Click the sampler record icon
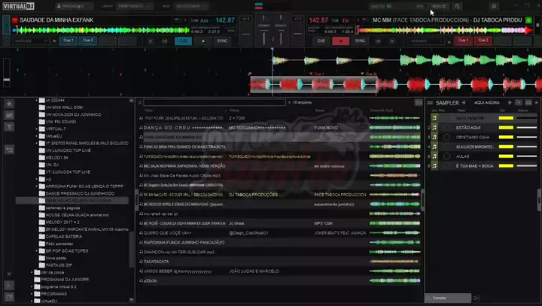Screen dimensions: 542x306 (x=519, y=102)
